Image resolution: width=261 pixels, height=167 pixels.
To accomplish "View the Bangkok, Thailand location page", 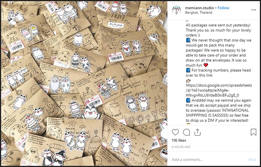I will click(x=199, y=12).
